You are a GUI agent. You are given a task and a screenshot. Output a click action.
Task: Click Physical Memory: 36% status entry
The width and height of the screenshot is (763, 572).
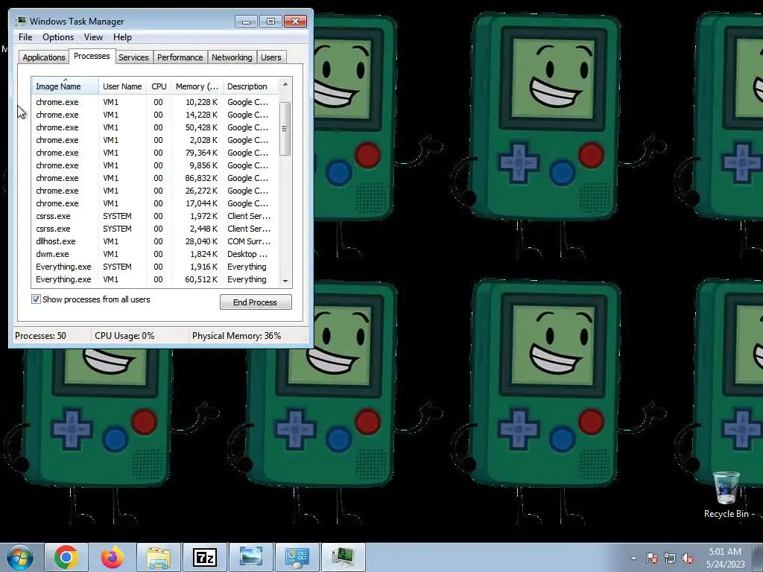point(236,336)
